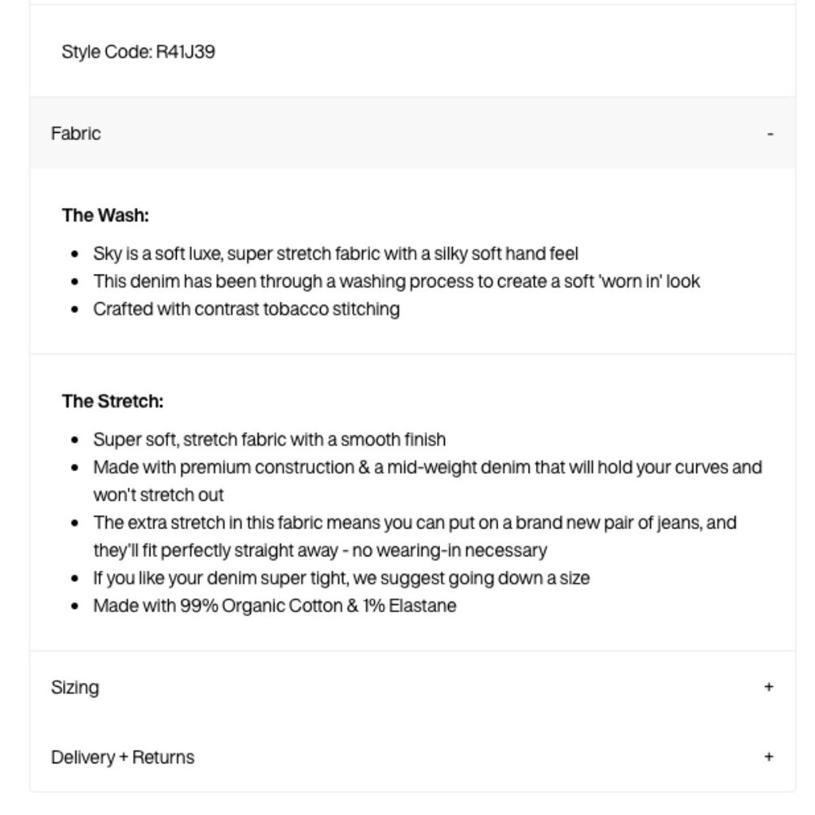Open the Sizing accordion header label
This screenshot has height=815, width=815.
click(x=75, y=687)
